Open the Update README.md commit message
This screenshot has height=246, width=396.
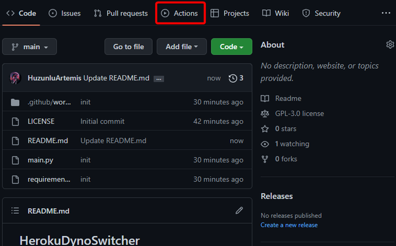(116, 78)
